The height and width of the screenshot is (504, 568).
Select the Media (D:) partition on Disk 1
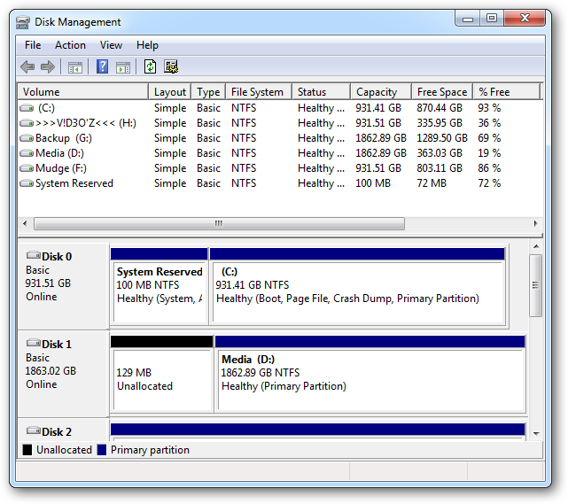tap(370, 373)
